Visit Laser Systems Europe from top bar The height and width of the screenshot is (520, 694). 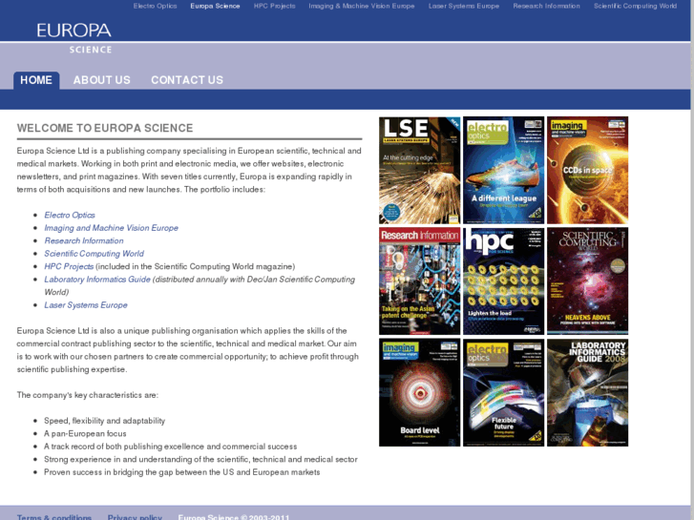tap(464, 6)
